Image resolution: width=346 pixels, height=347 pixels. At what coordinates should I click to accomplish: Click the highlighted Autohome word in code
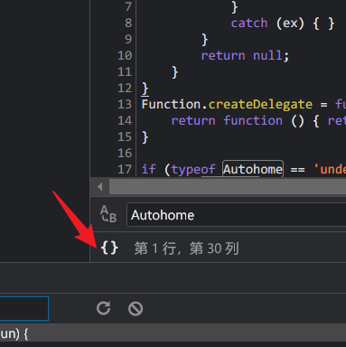tap(253, 169)
